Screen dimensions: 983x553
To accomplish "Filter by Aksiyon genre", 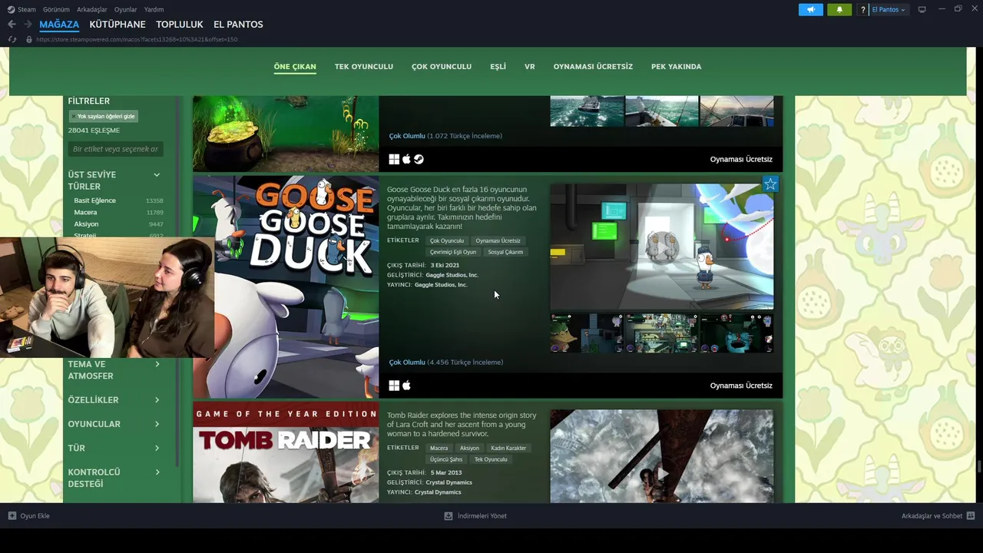I will (x=86, y=224).
